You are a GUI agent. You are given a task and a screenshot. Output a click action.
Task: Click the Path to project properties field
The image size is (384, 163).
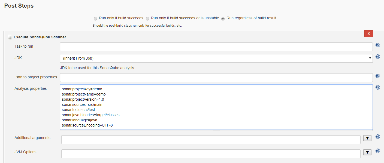point(216,78)
